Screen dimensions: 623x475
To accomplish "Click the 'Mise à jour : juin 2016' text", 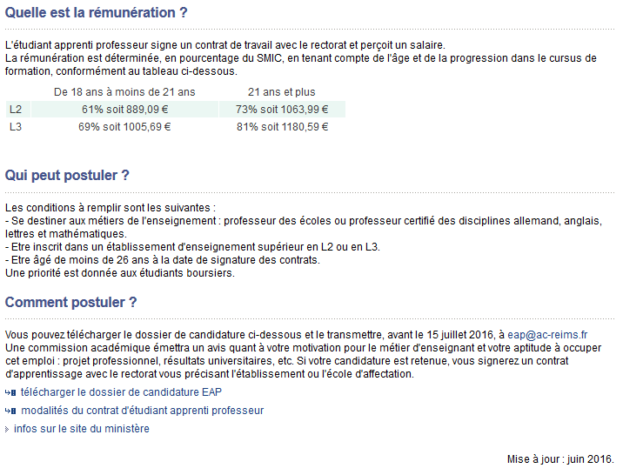I will [x=560, y=459].
